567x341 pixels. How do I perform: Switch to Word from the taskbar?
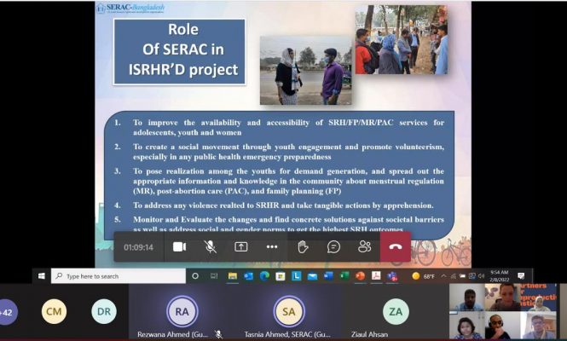coord(328,276)
